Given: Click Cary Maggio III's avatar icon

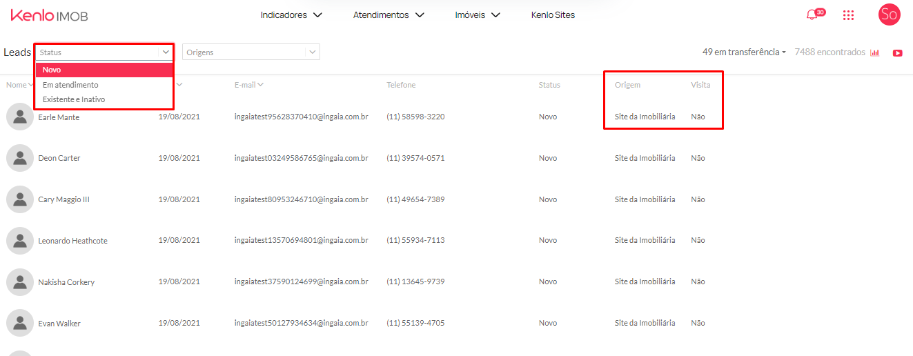Looking at the screenshot, I should point(20,199).
